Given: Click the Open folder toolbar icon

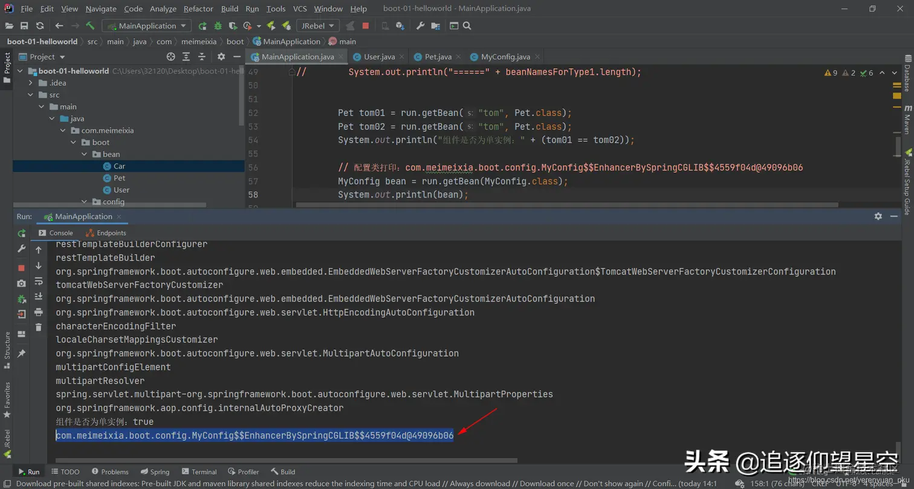Looking at the screenshot, I should (9, 26).
